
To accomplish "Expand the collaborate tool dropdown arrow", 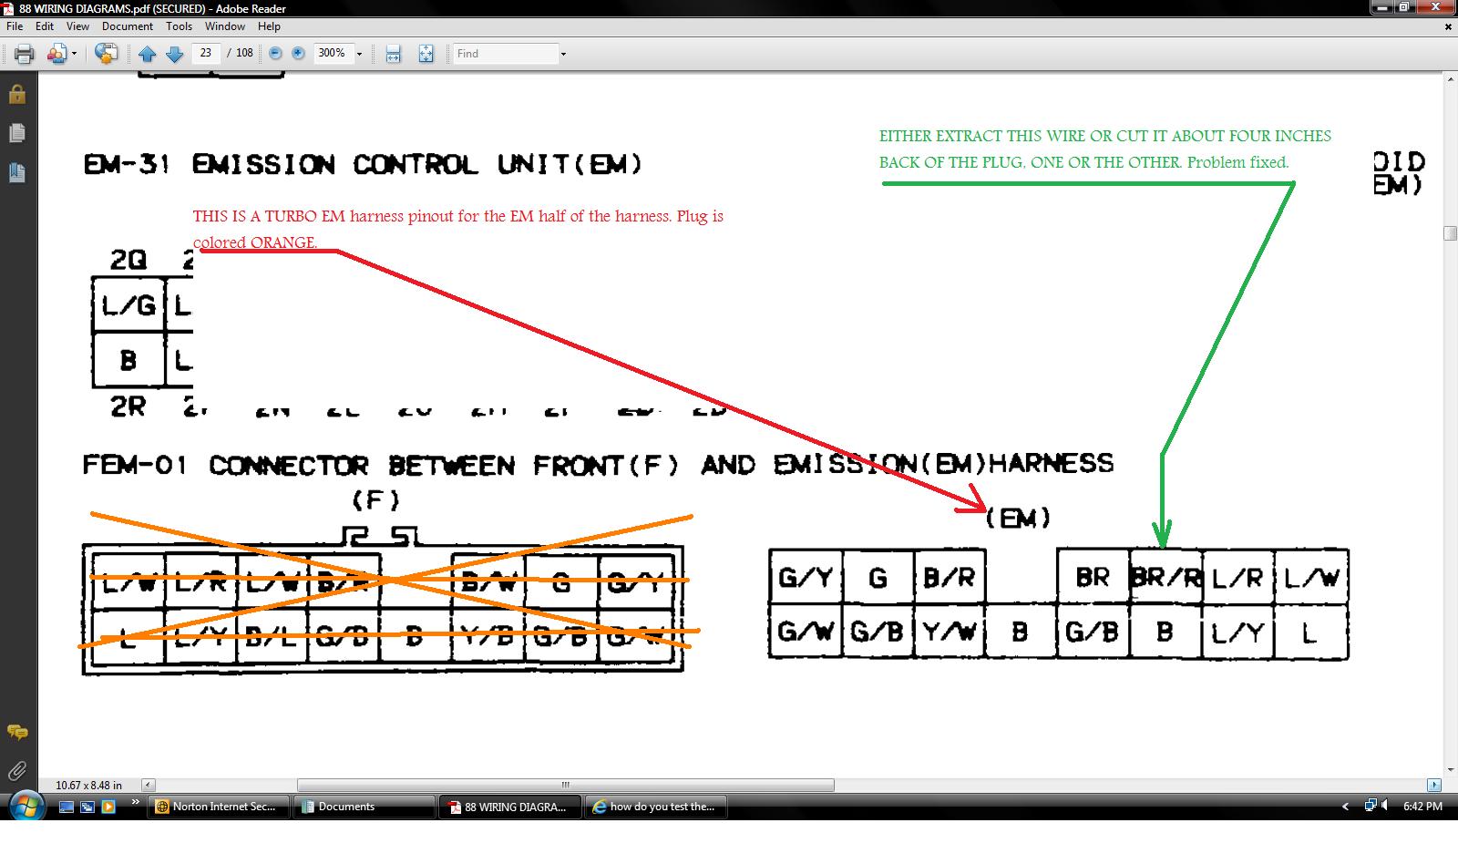I will pyautogui.click(x=74, y=54).
